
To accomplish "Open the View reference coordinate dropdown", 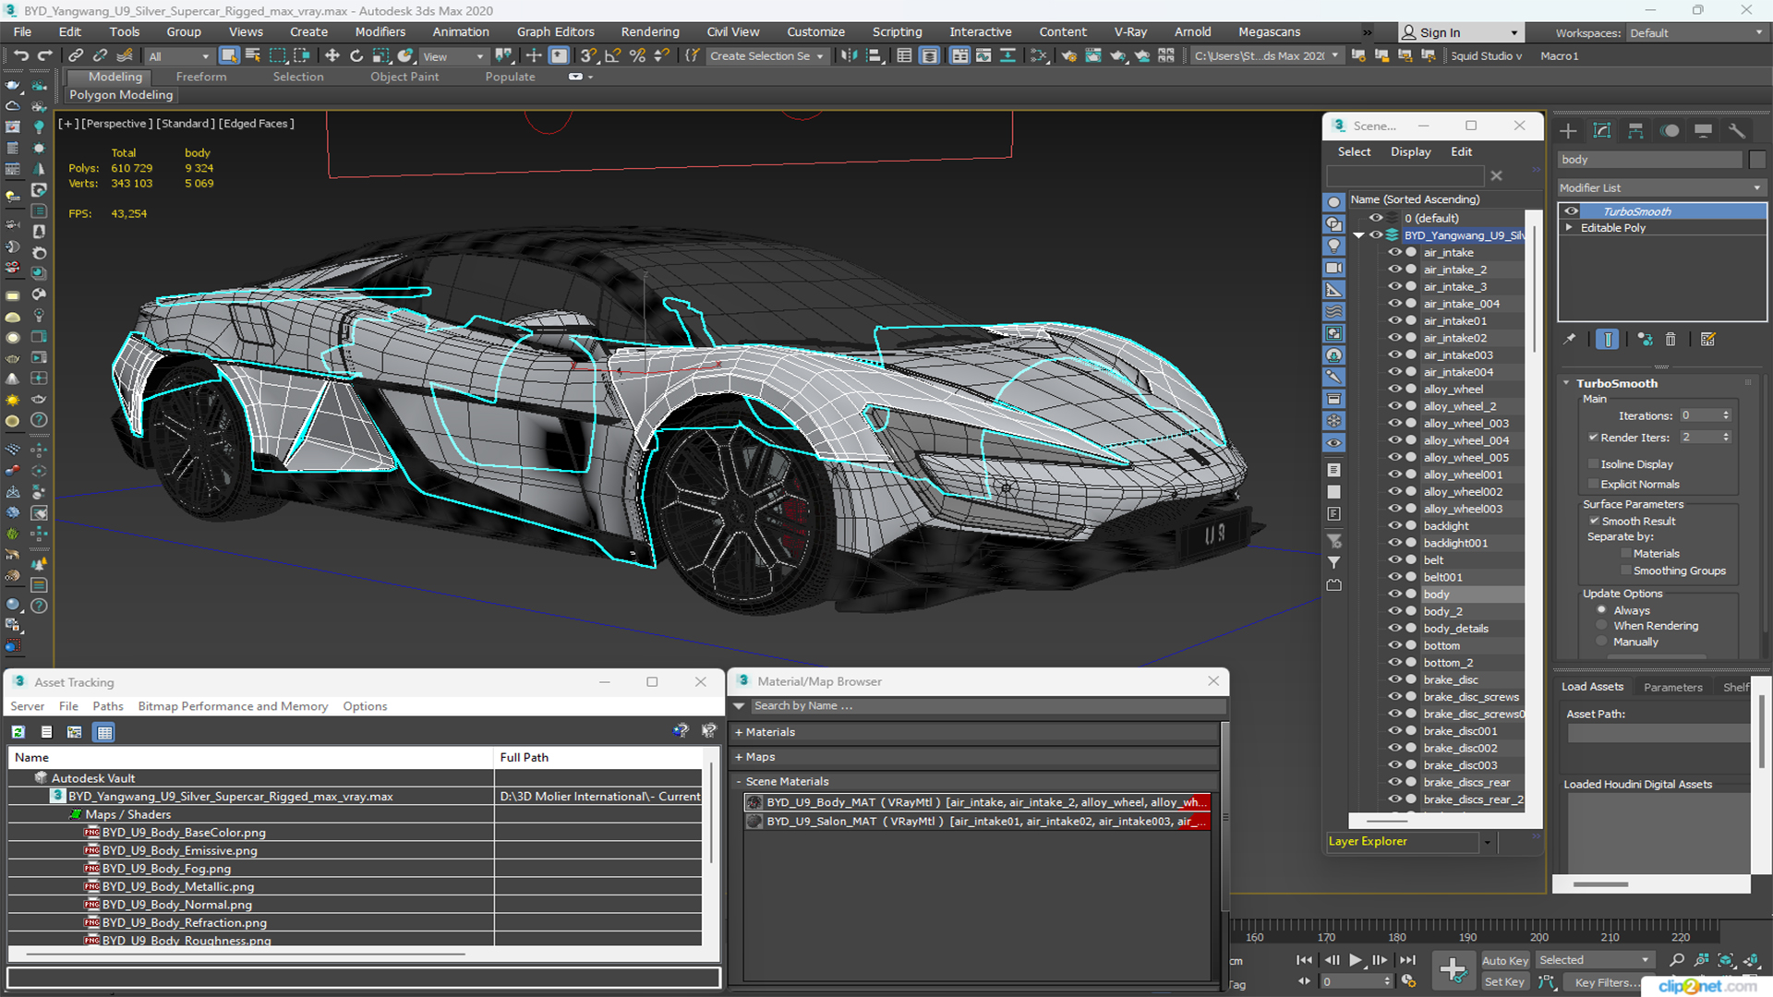I will click(x=452, y=56).
